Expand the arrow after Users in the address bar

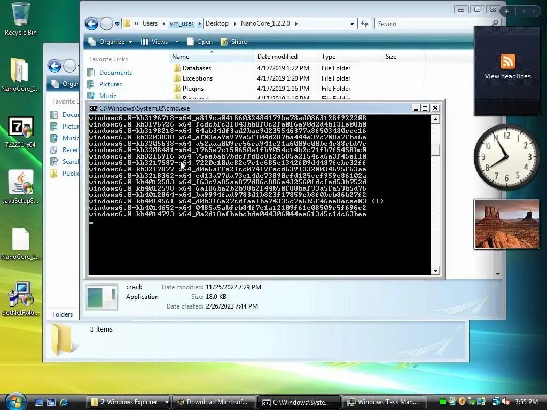(x=163, y=23)
